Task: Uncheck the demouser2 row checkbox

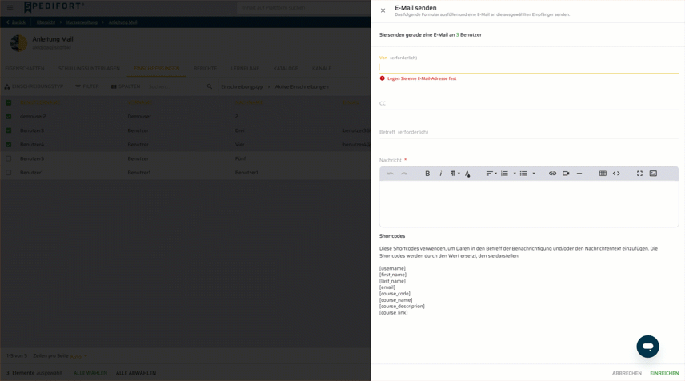Action: (x=8, y=117)
